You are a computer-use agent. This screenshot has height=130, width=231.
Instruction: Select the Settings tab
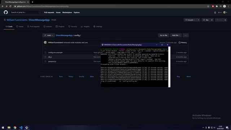(x=98, y=26)
